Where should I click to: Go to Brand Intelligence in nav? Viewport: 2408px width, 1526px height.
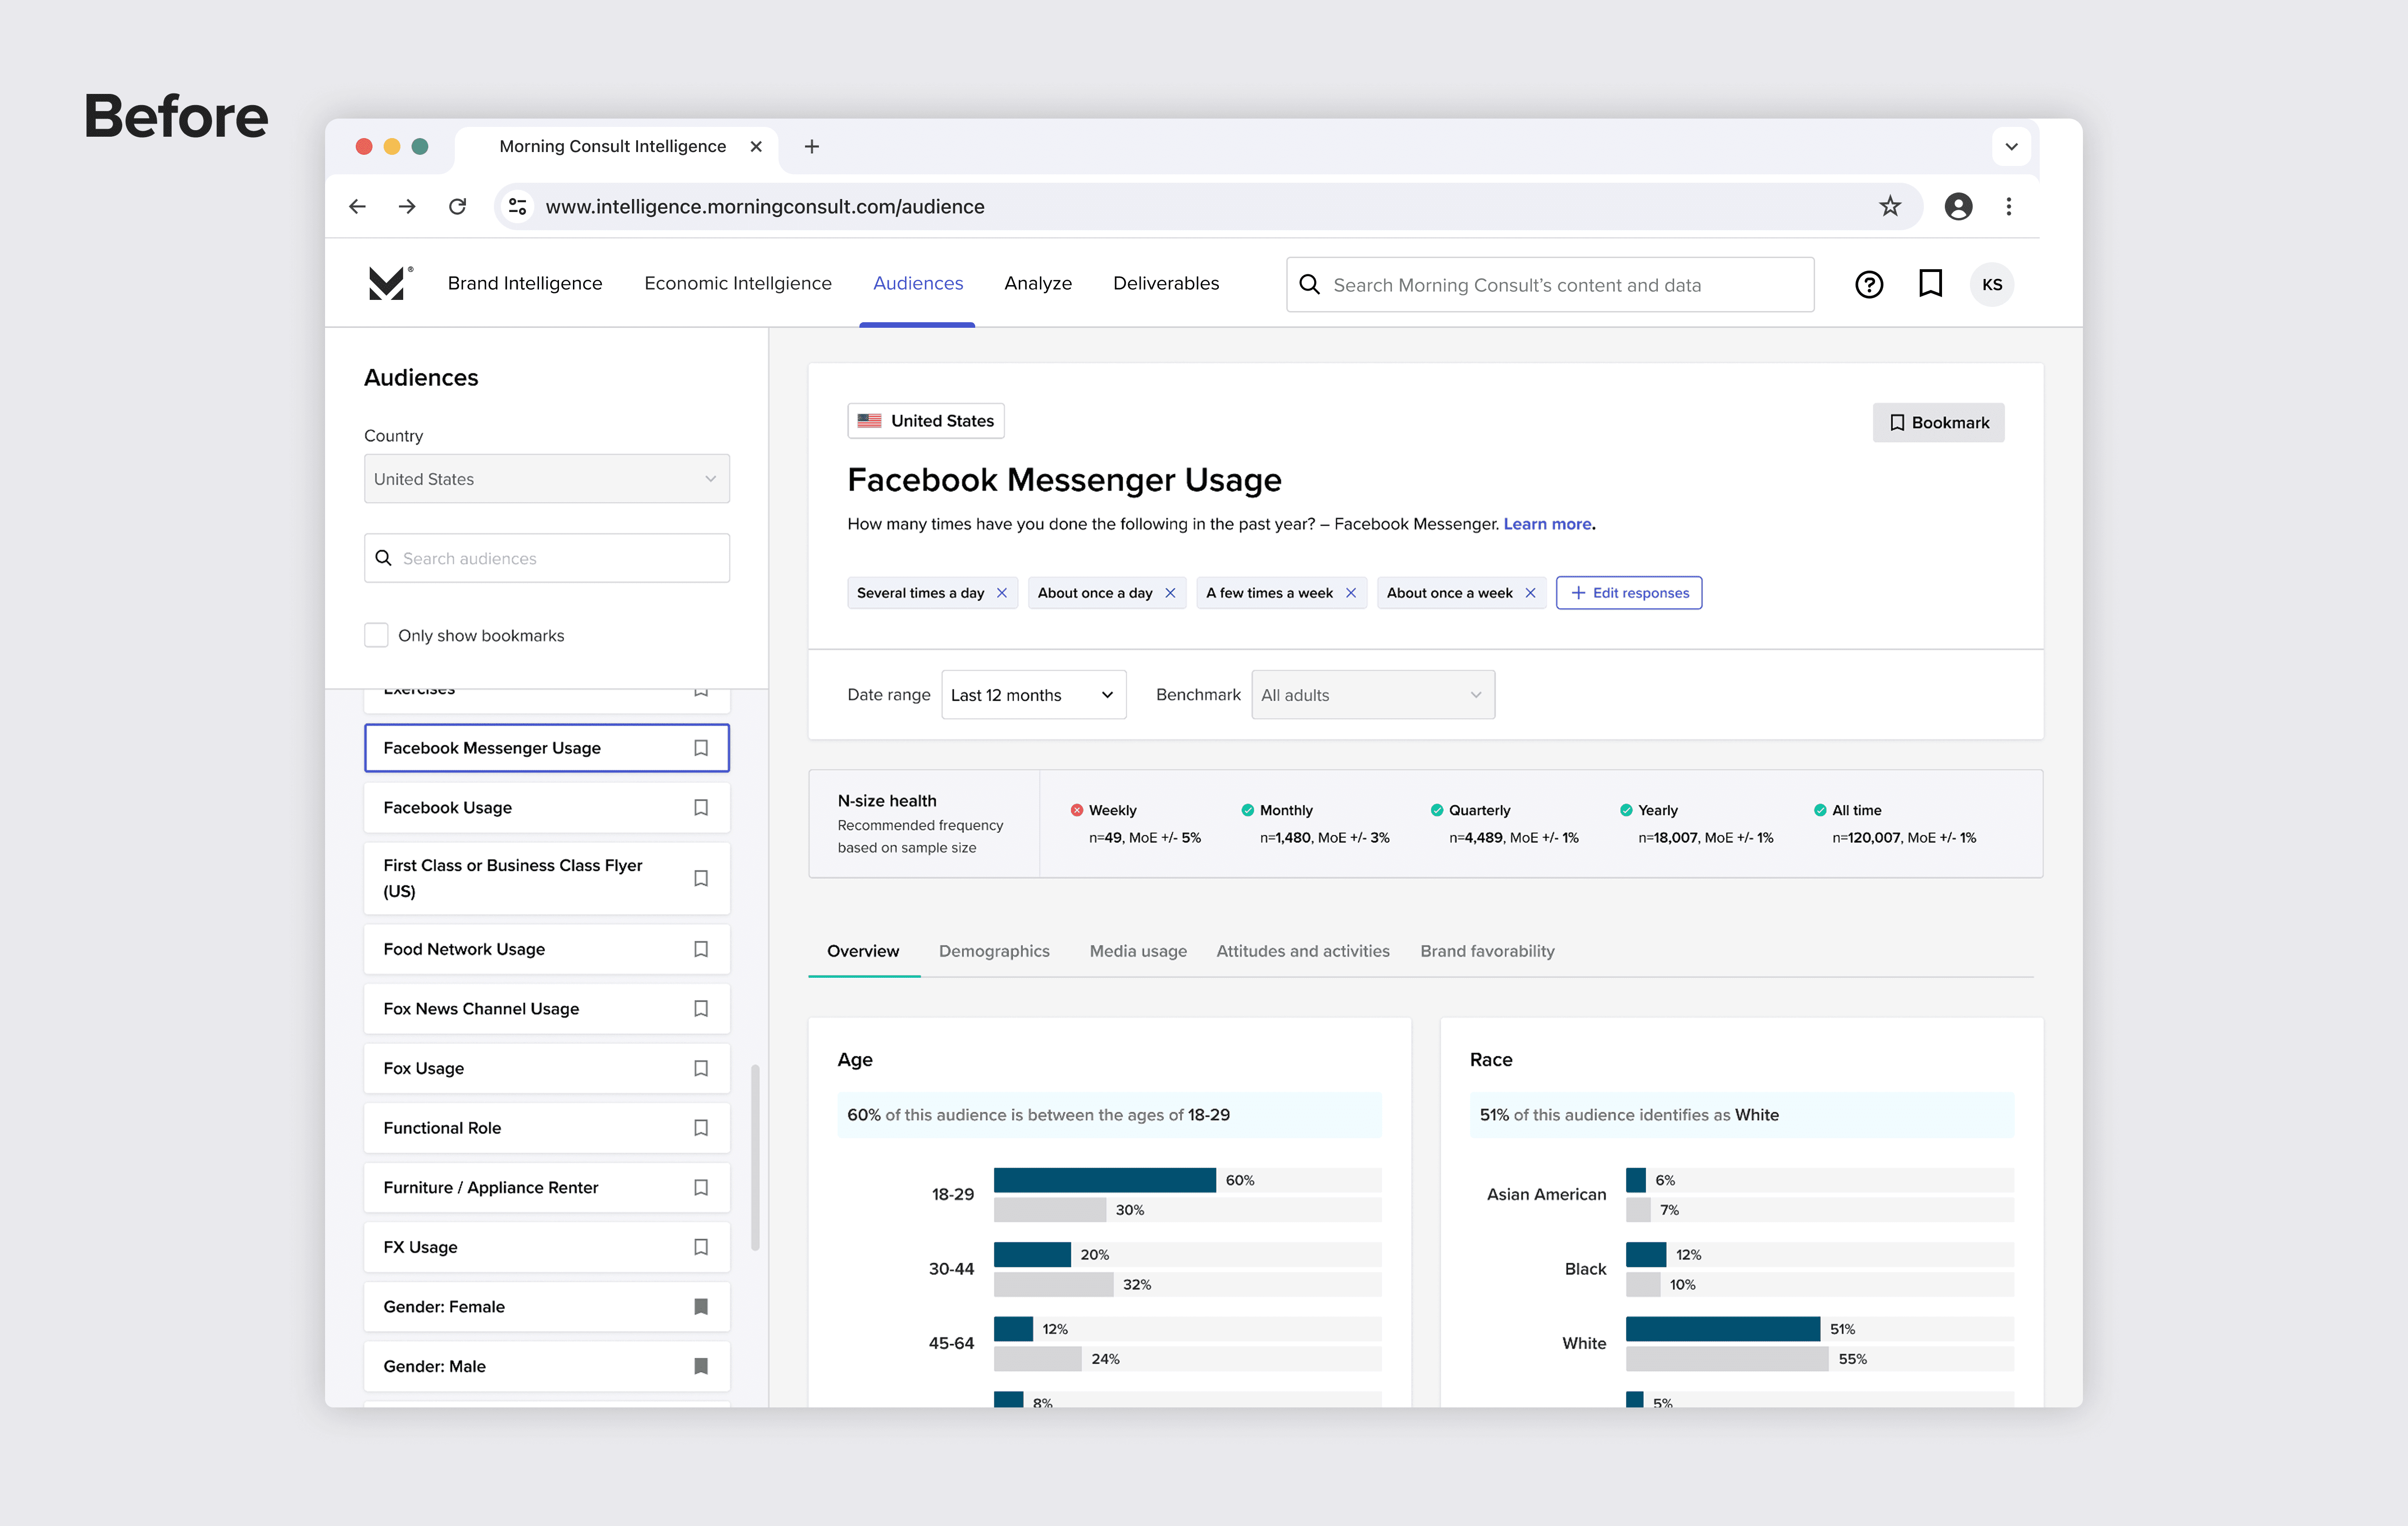525,283
